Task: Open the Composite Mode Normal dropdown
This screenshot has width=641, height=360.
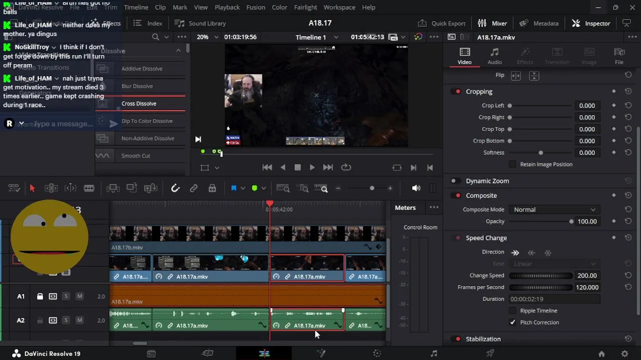Action: [554, 209]
